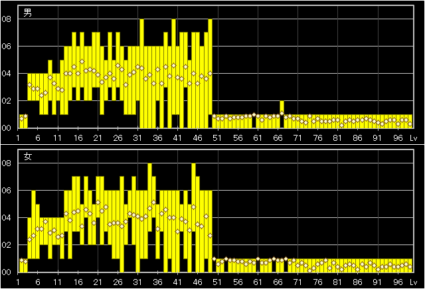Viewport: 425px width, 289px height.
Task: Select the 06 y-axis label in the 男 chart
Action: (6, 47)
